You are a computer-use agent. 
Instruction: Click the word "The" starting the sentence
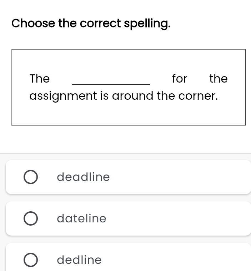click(40, 79)
